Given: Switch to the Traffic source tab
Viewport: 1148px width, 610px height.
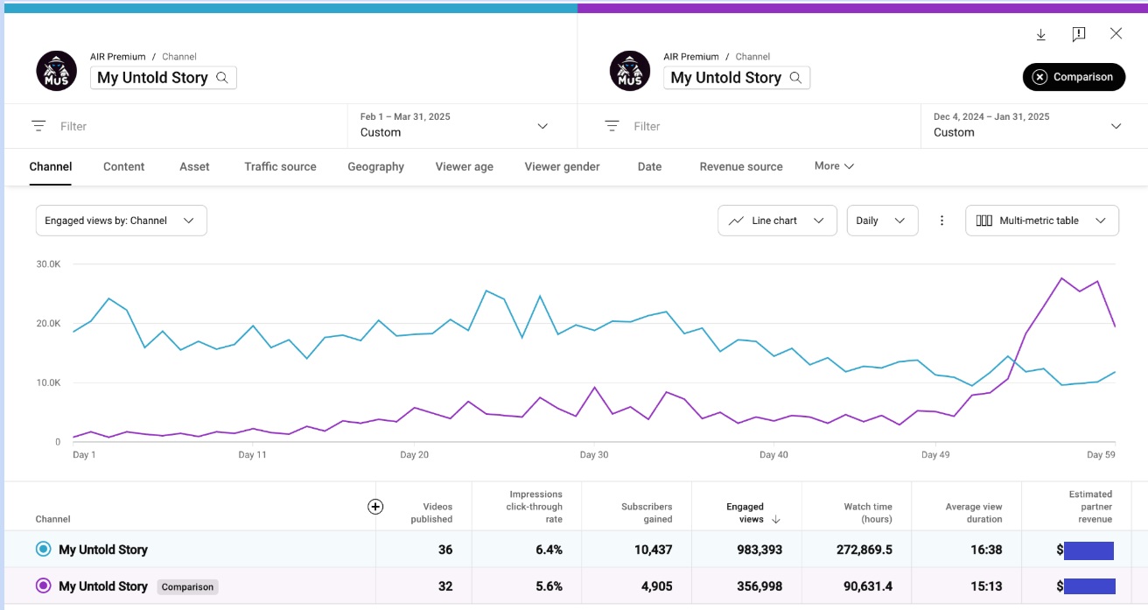Looking at the screenshot, I should point(280,166).
